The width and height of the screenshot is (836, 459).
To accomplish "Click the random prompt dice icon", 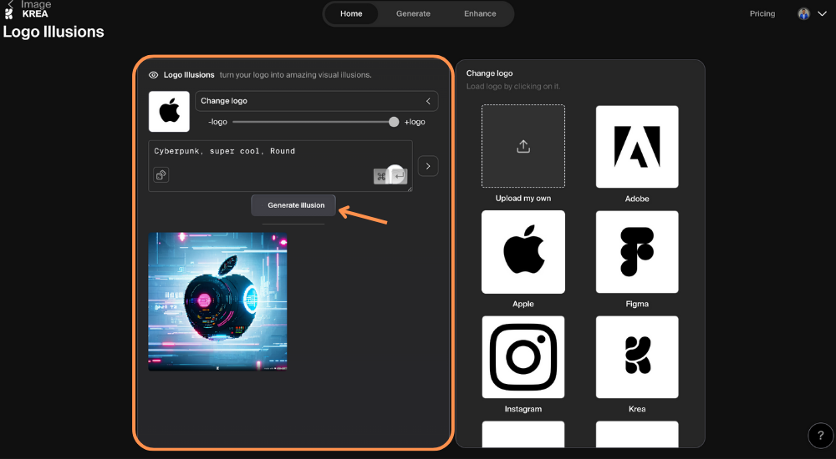I will coord(161,174).
